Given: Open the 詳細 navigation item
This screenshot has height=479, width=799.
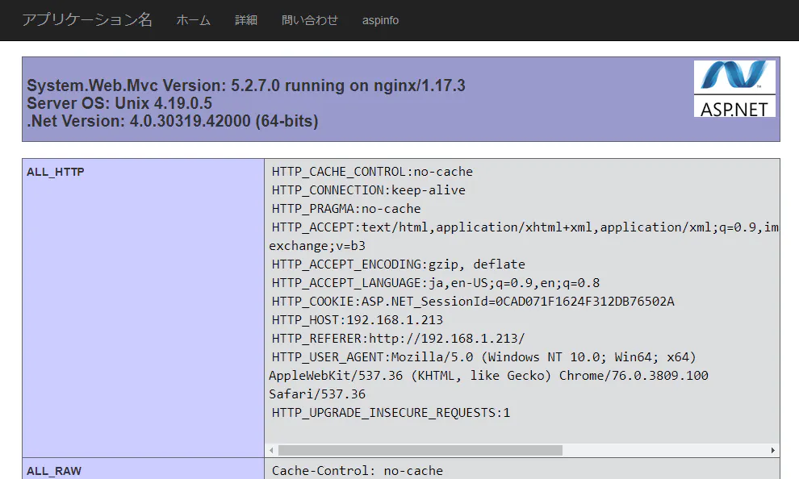Looking at the screenshot, I should 246,21.
